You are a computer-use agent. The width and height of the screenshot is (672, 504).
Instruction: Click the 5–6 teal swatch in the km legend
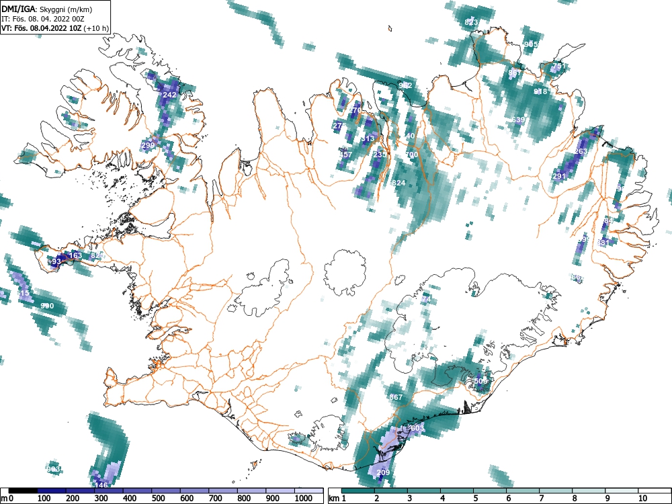pyautogui.click(x=490, y=491)
